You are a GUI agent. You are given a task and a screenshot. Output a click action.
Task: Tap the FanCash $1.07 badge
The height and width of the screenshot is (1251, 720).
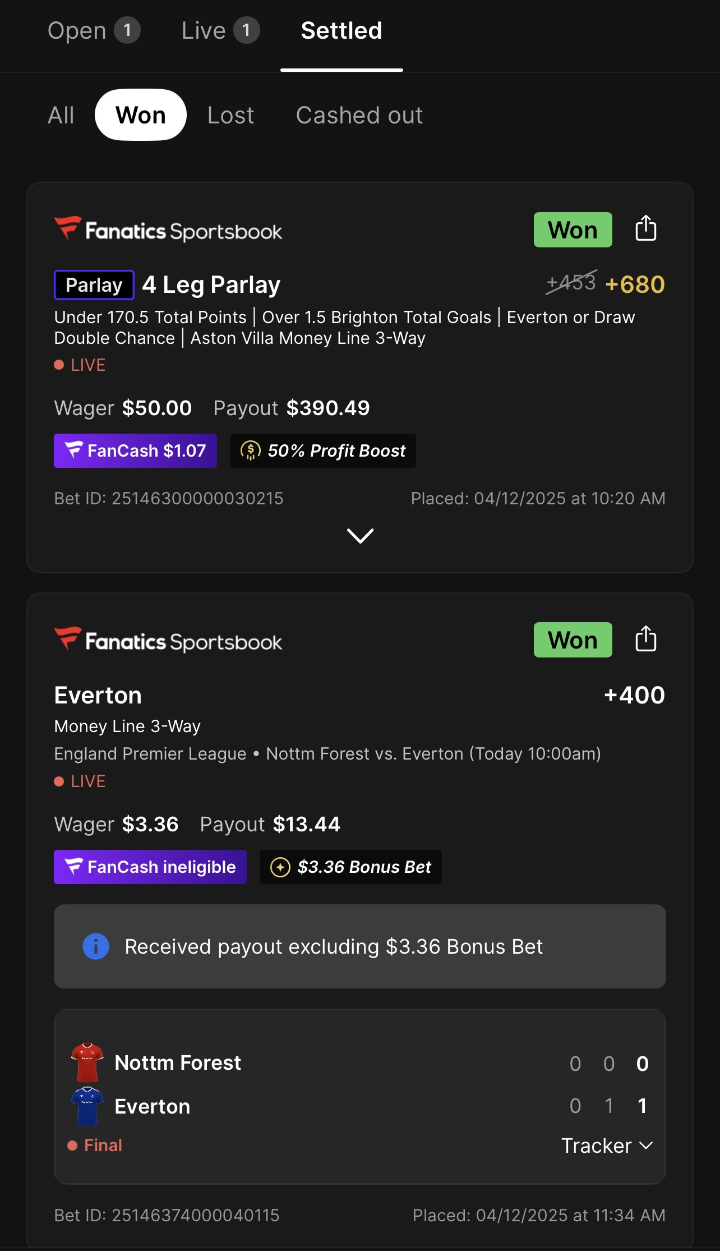[x=135, y=450]
